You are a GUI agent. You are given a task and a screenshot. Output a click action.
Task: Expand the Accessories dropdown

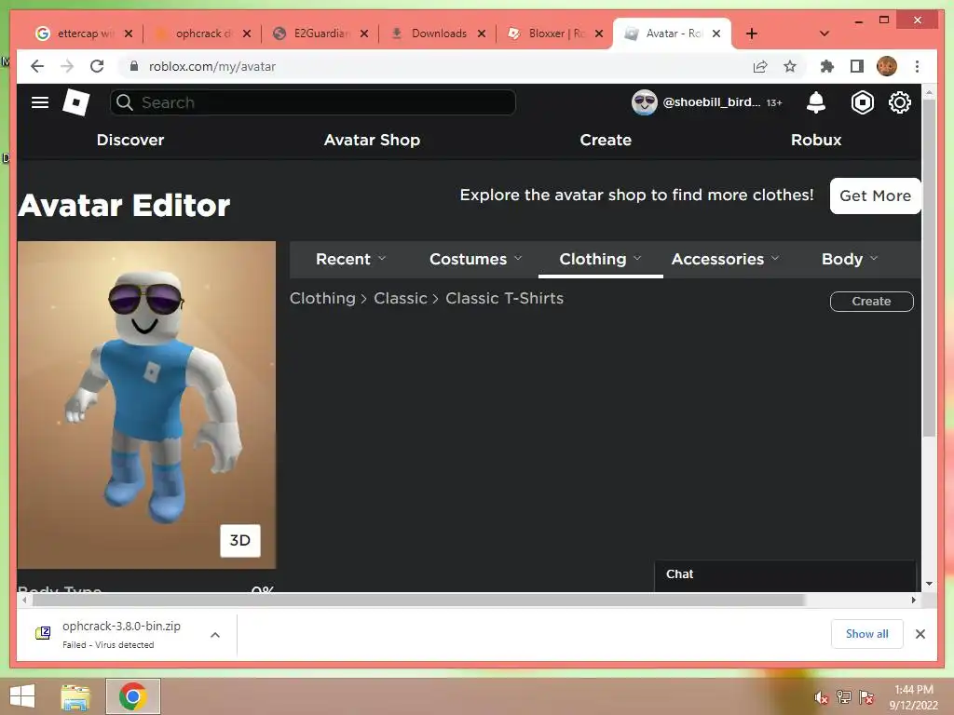click(725, 259)
